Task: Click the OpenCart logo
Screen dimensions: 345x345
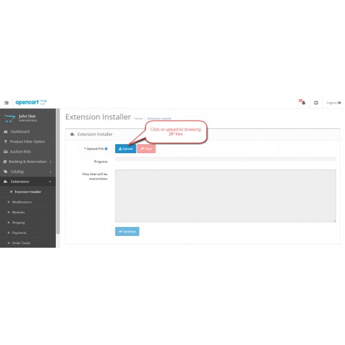Action: pos(31,102)
